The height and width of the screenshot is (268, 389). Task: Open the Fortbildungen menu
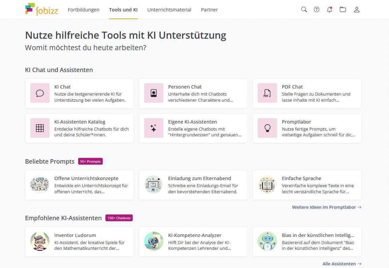[x=84, y=10]
